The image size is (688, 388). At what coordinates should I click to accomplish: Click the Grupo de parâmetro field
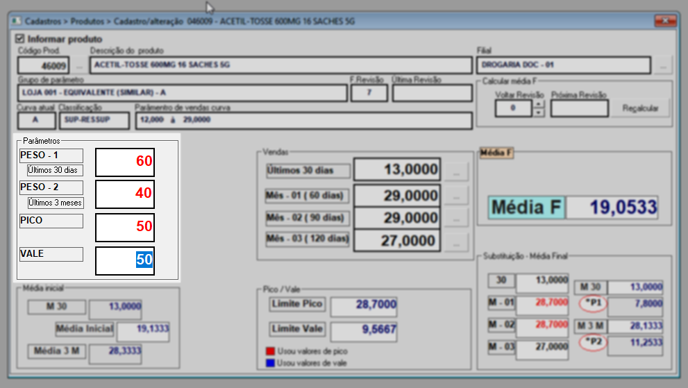coord(183,93)
